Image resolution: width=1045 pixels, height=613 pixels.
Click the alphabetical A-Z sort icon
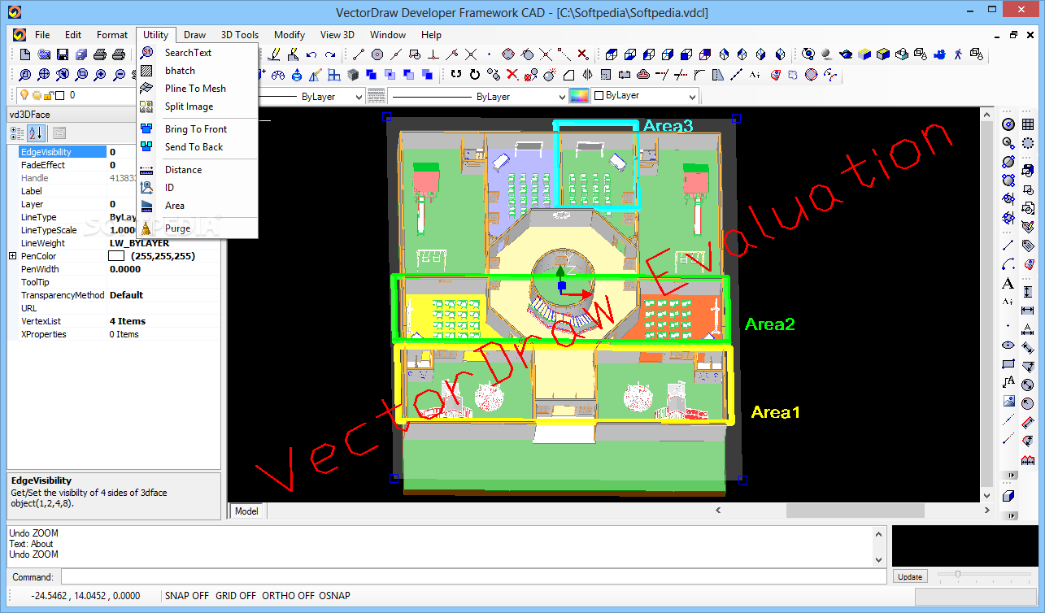[37, 133]
